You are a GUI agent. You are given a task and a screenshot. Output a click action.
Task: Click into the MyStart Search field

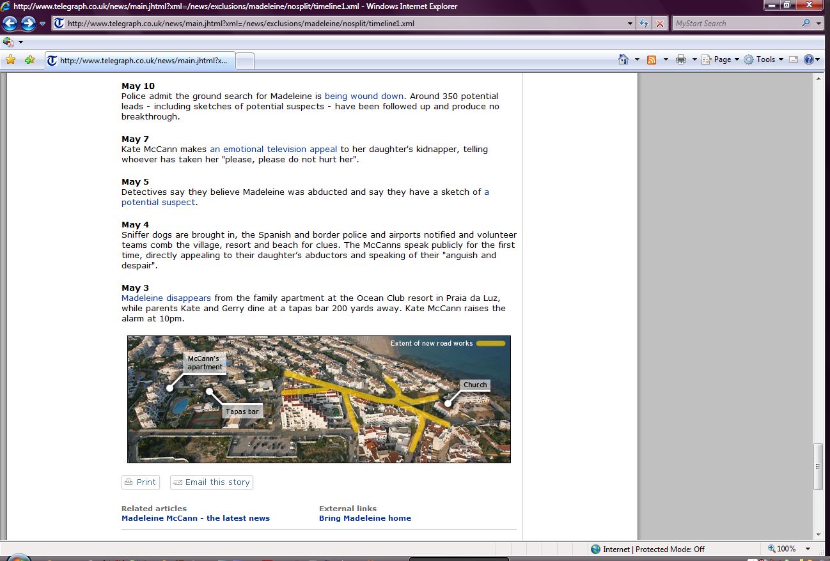735,24
